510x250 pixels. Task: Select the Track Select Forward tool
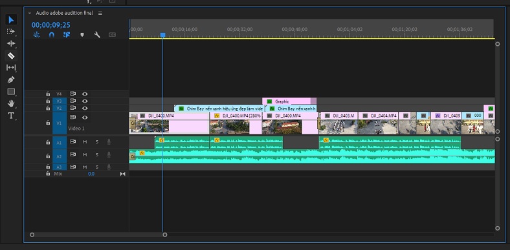click(x=11, y=32)
